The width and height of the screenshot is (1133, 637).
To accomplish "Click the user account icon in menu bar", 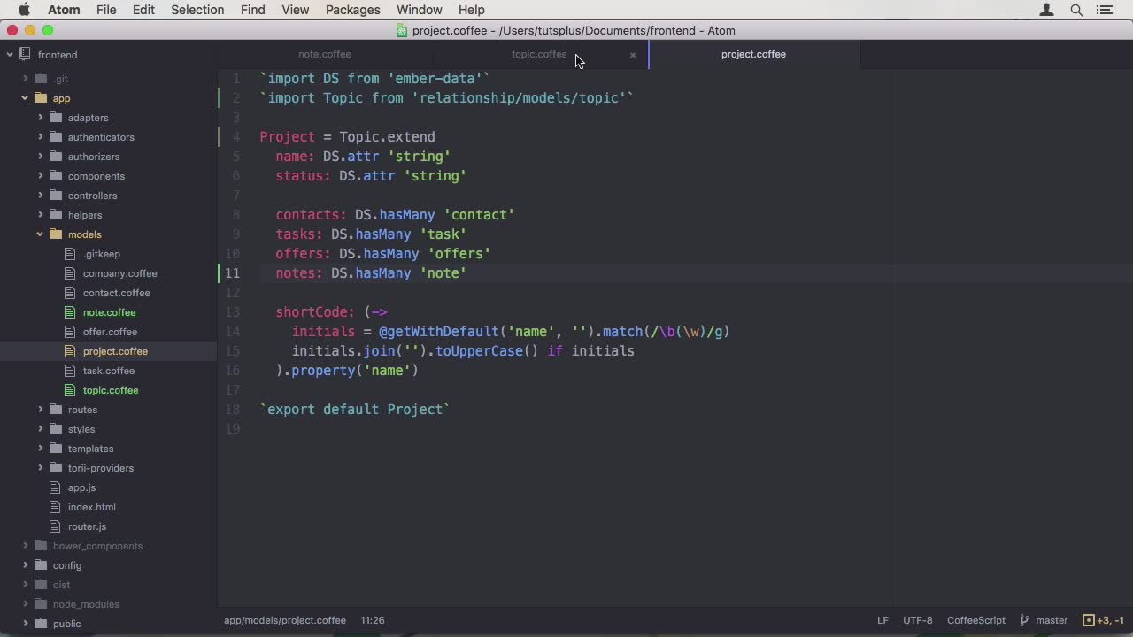I will (1046, 10).
